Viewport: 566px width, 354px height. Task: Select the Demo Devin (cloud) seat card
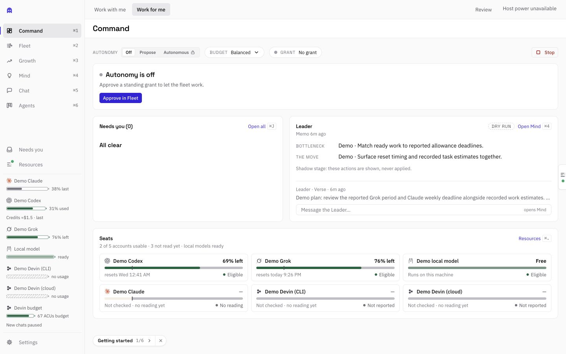tap(477, 298)
